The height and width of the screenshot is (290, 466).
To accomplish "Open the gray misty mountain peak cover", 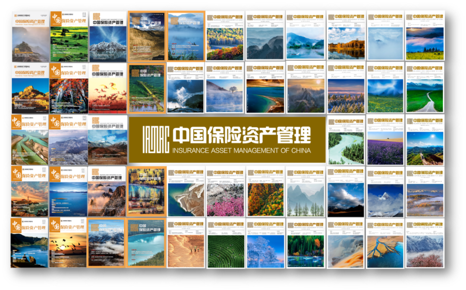I will 31,37.
